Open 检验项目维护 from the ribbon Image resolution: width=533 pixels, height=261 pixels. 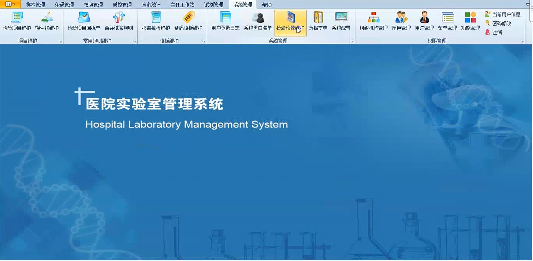point(17,22)
